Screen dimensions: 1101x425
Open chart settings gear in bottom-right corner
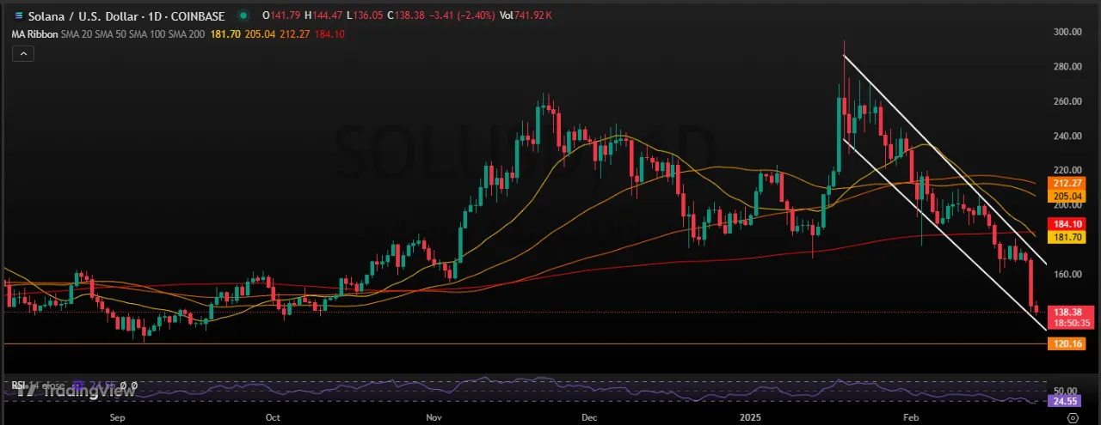click(x=1072, y=417)
